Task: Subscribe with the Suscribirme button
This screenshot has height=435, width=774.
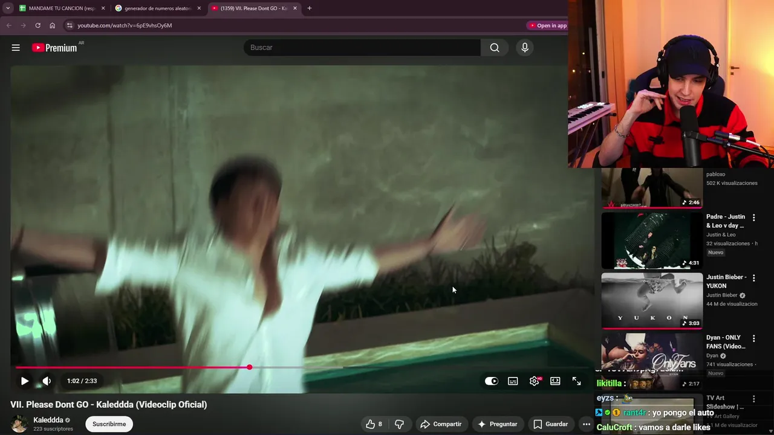Action: coord(109,424)
